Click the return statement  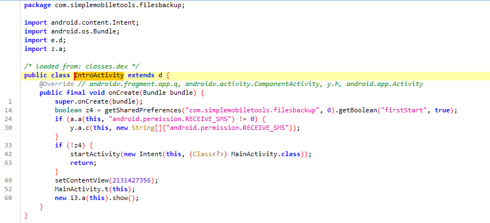click(82, 163)
